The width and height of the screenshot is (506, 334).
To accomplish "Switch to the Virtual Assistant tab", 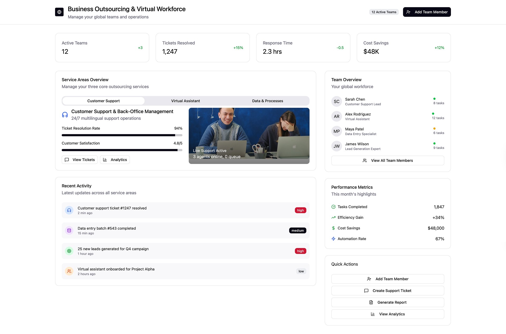I will tap(185, 101).
